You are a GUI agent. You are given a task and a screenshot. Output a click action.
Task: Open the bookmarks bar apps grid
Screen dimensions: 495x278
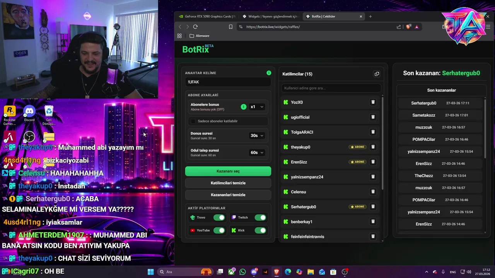coord(179,36)
